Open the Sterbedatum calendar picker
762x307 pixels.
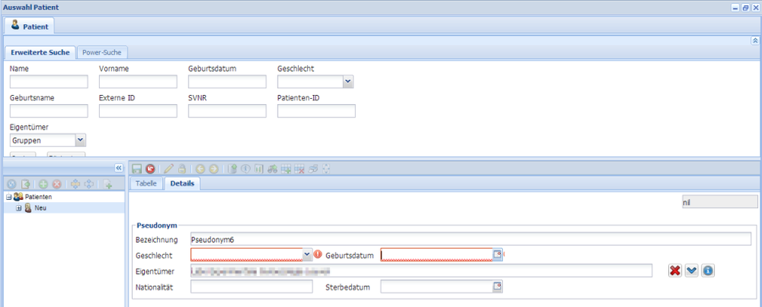pos(497,286)
